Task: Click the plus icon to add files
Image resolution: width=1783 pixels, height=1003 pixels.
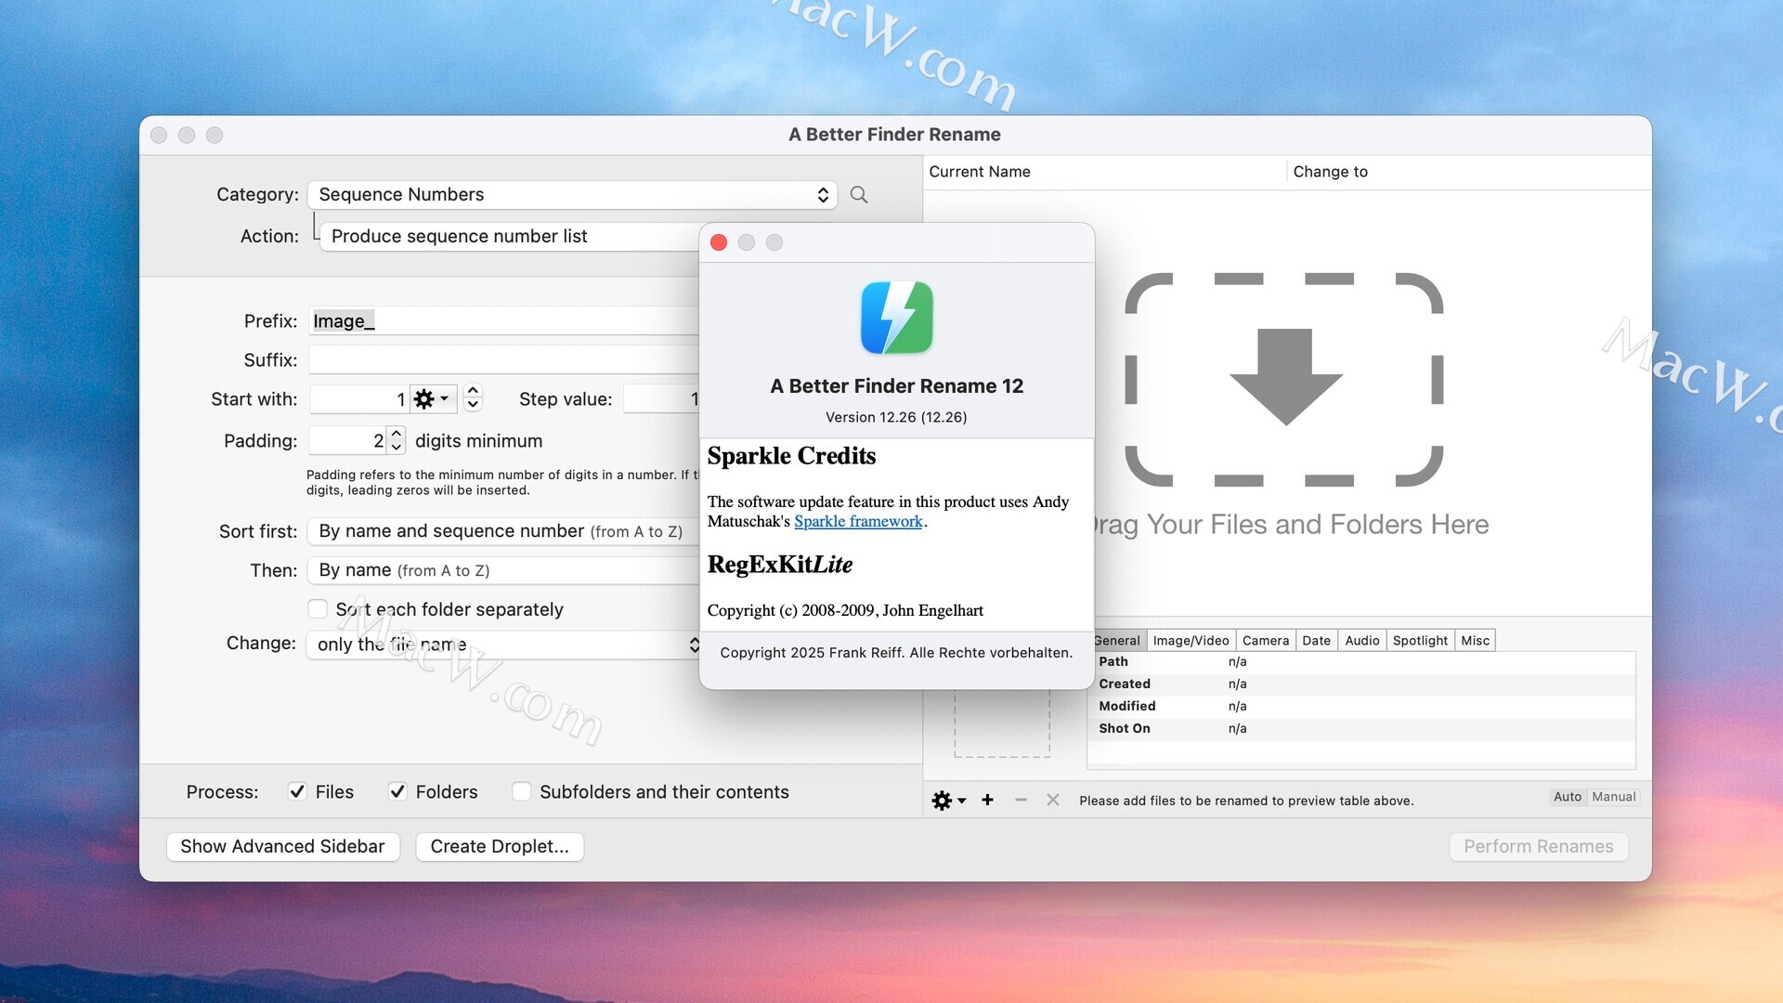Action: [x=988, y=800]
